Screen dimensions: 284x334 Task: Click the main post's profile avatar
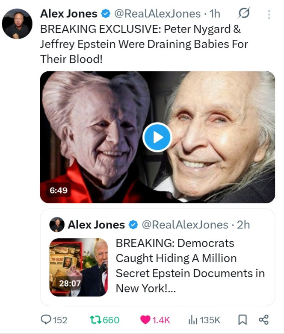[x=18, y=23]
